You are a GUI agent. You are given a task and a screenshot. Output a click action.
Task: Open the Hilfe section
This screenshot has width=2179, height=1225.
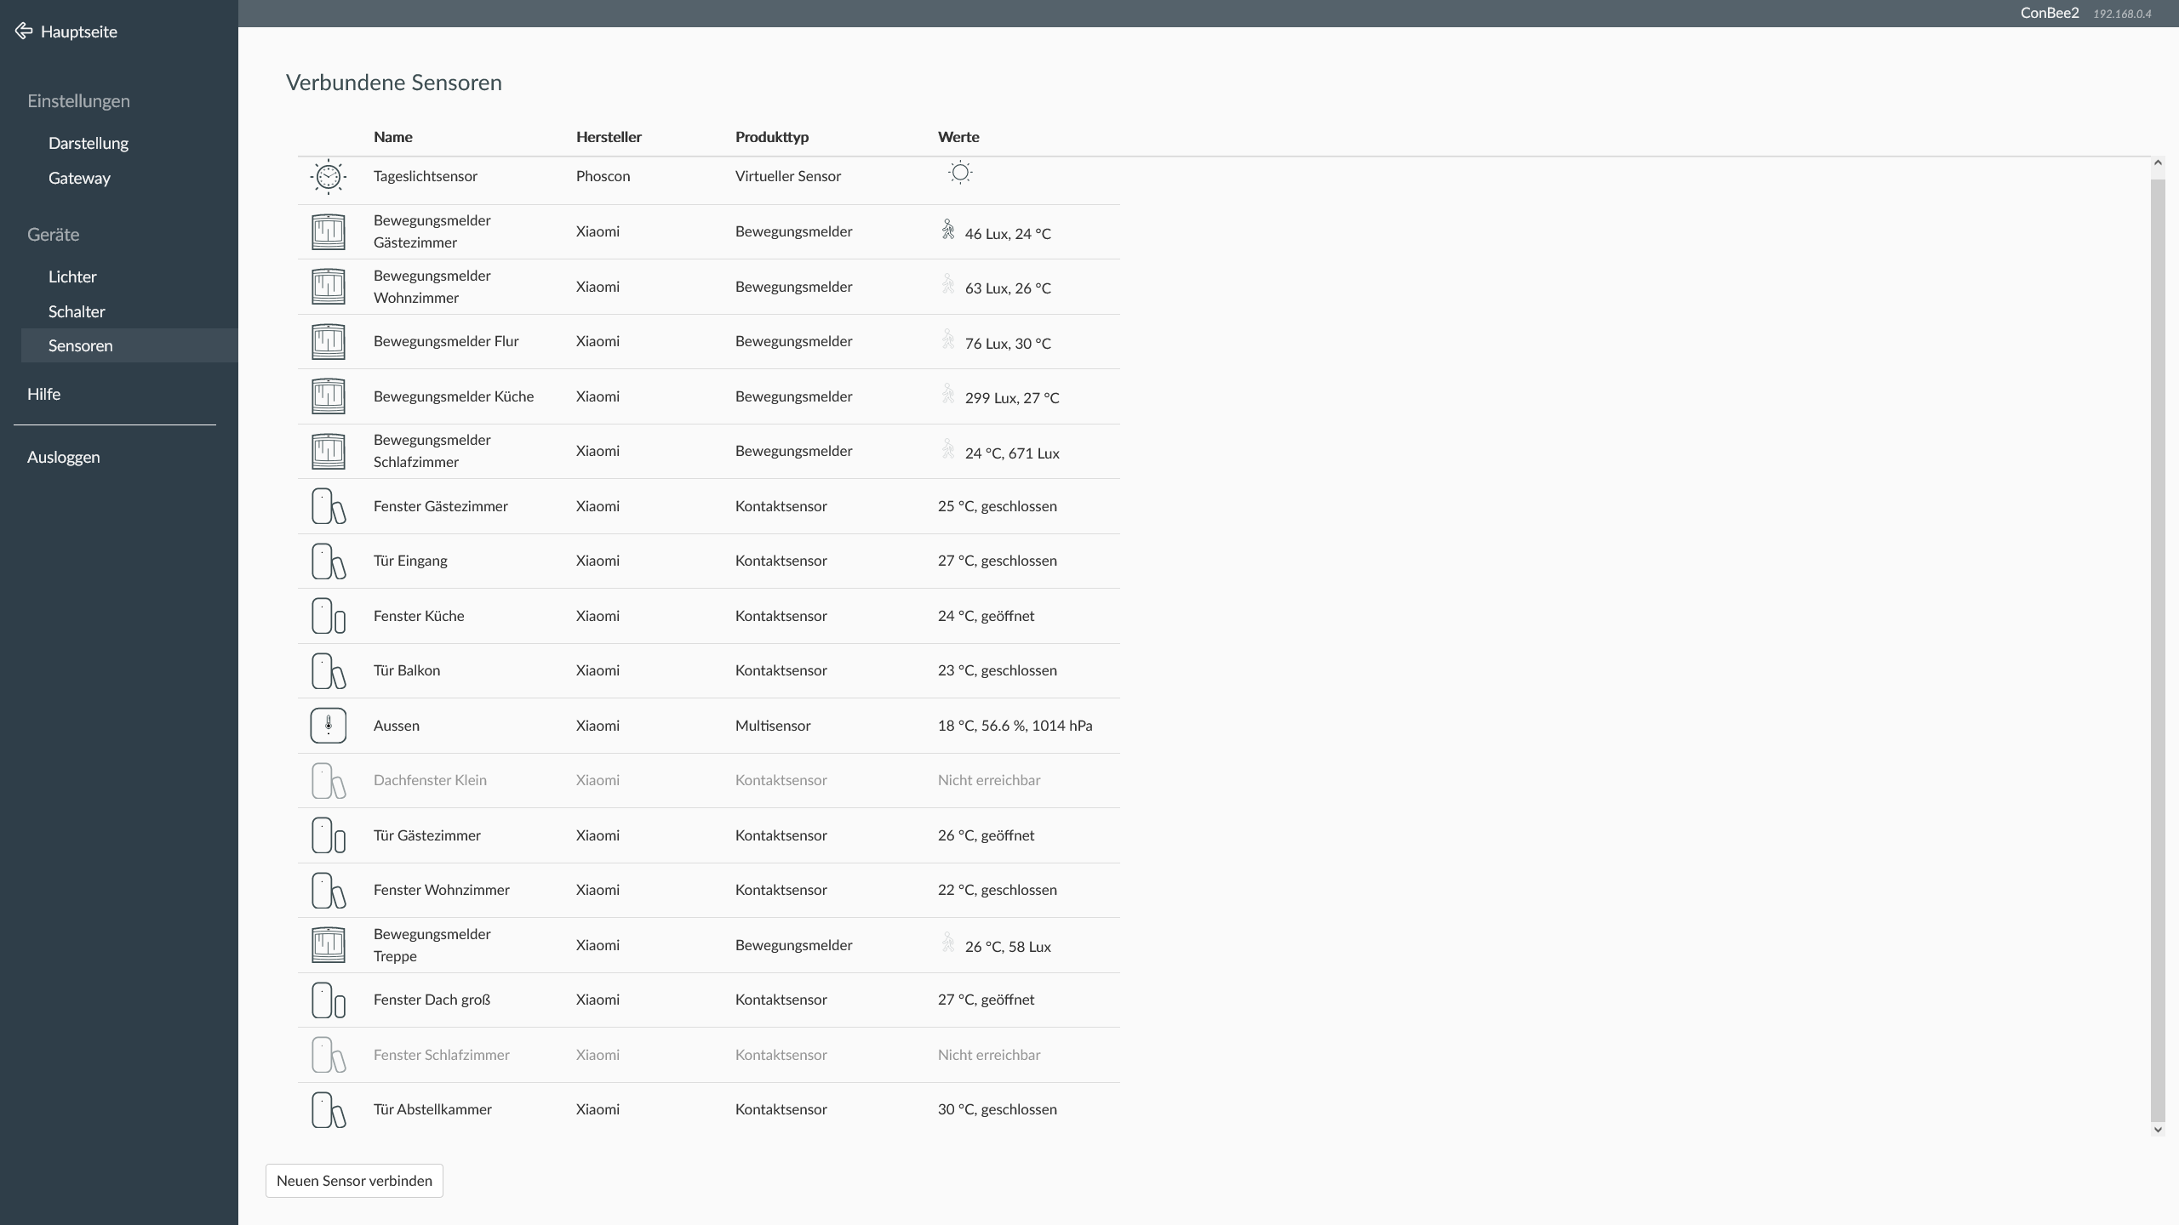[x=43, y=394]
